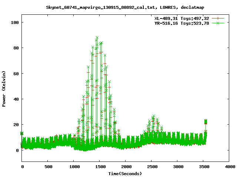Click the red line sample in the legend
The width and height of the screenshot is (237, 177).
tap(218, 18)
